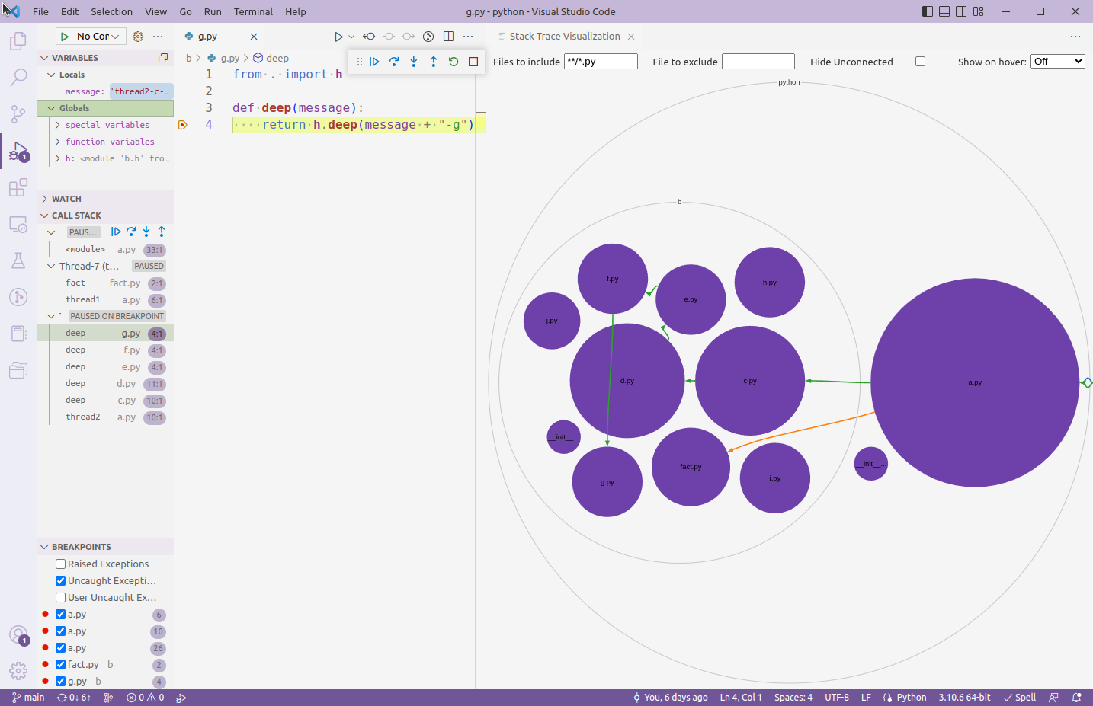Open the Remote Explorer view
This screenshot has height=706, width=1093.
pyautogui.click(x=18, y=224)
